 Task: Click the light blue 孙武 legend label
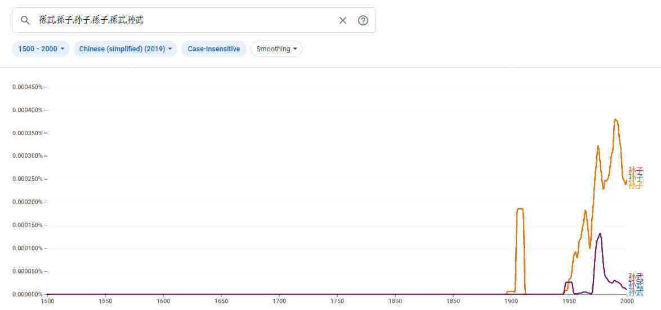(x=636, y=293)
